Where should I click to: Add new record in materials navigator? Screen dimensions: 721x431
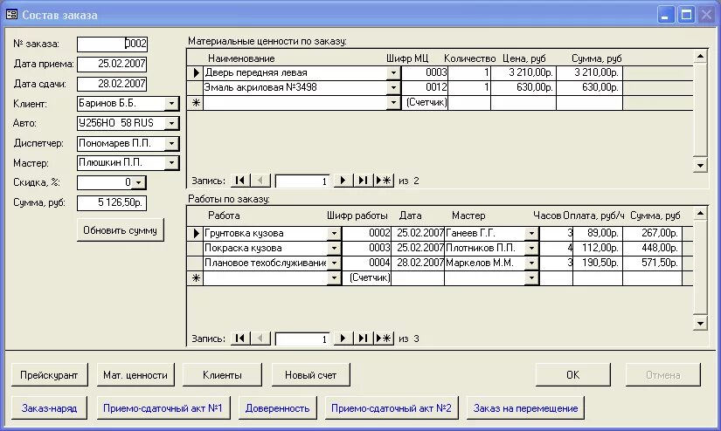point(384,181)
